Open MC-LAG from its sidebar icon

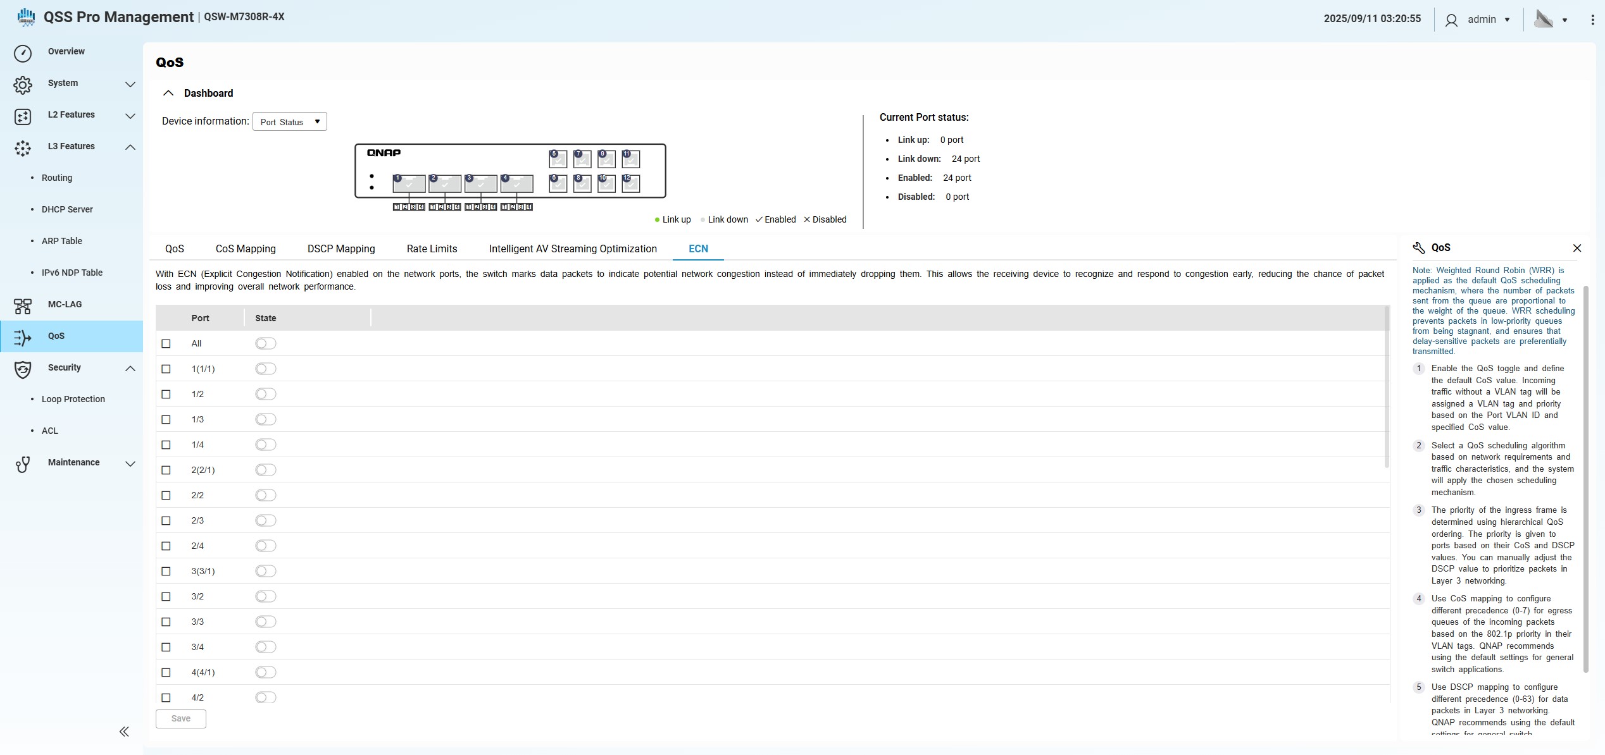pos(23,306)
